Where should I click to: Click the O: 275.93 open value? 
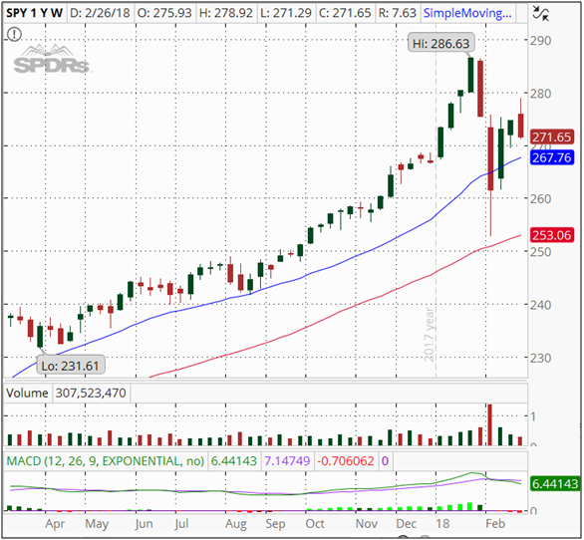(164, 13)
